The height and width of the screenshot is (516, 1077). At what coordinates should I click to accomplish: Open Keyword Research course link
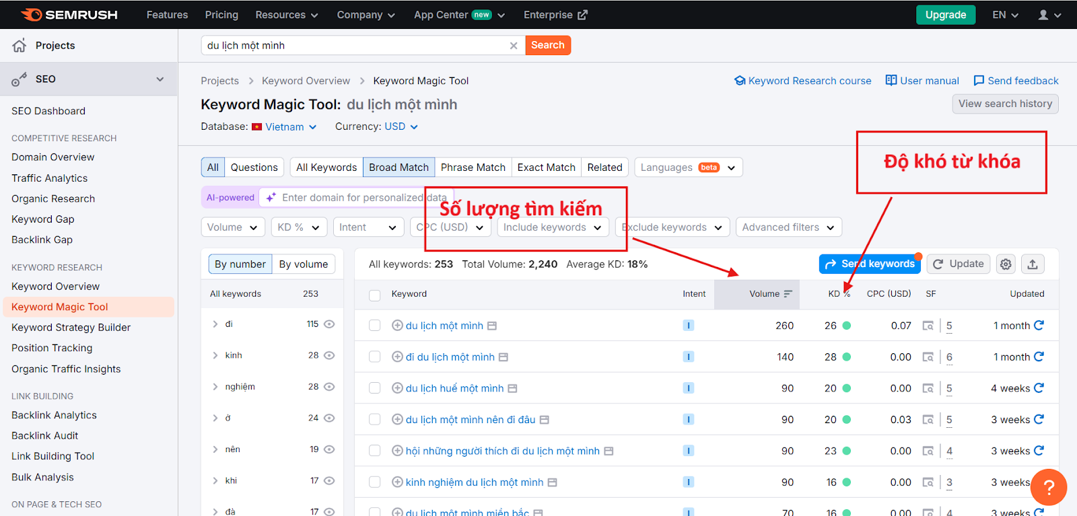[x=802, y=81]
